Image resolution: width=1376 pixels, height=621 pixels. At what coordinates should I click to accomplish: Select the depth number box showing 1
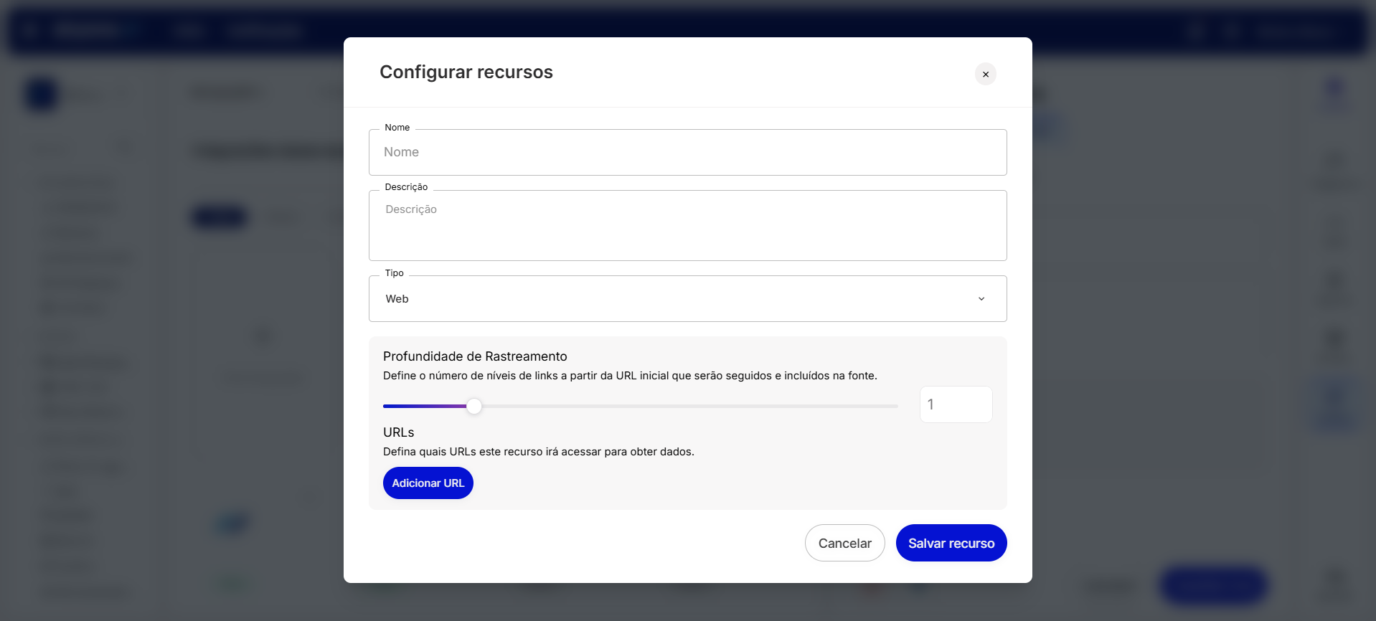956,404
